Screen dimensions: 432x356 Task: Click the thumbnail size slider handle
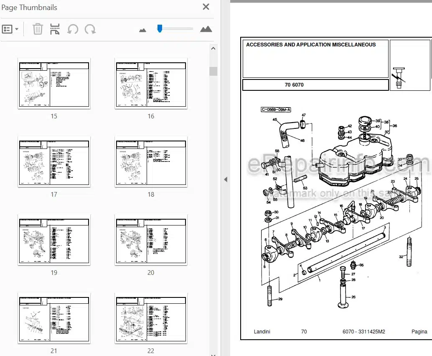click(160, 28)
